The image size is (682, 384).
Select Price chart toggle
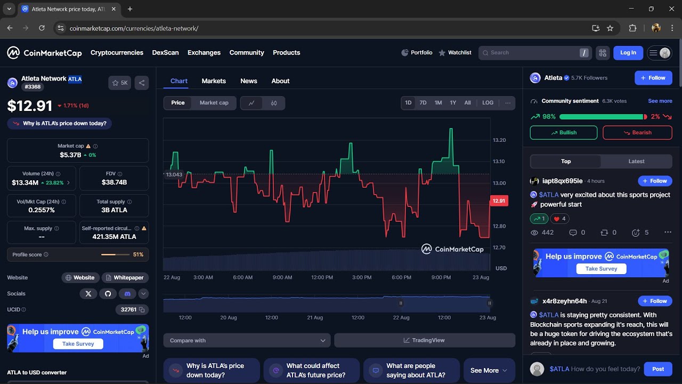click(x=178, y=103)
